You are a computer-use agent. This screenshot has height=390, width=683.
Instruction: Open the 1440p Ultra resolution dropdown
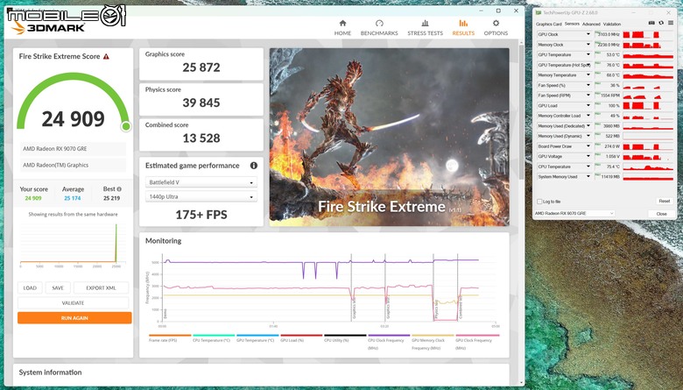click(201, 196)
